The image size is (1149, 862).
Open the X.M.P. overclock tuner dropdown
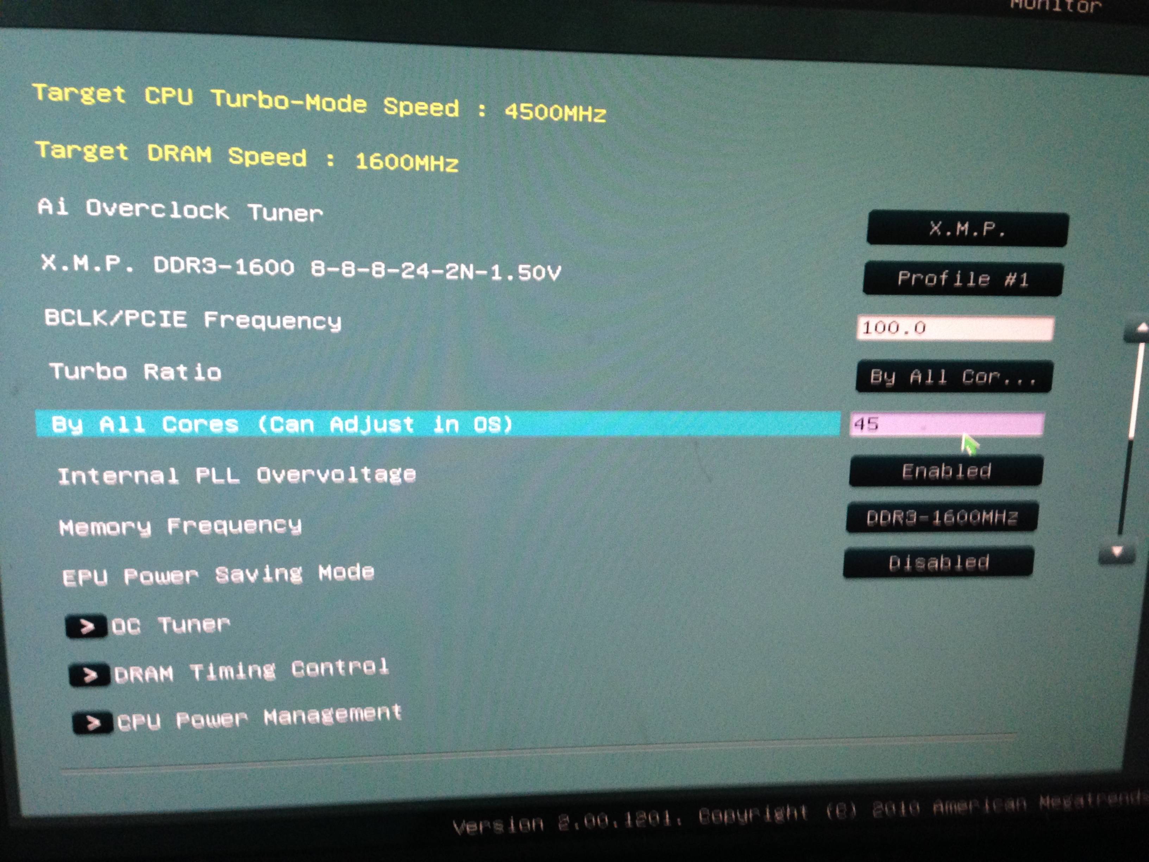(967, 229)
